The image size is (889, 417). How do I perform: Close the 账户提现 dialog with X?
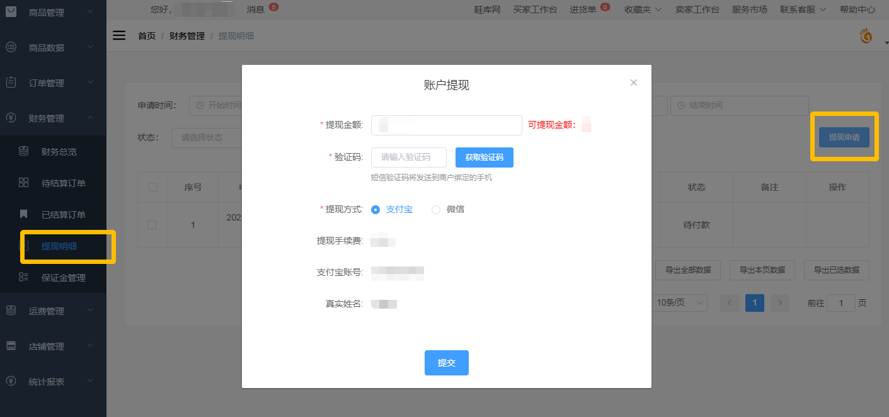[x=634, y=83]
